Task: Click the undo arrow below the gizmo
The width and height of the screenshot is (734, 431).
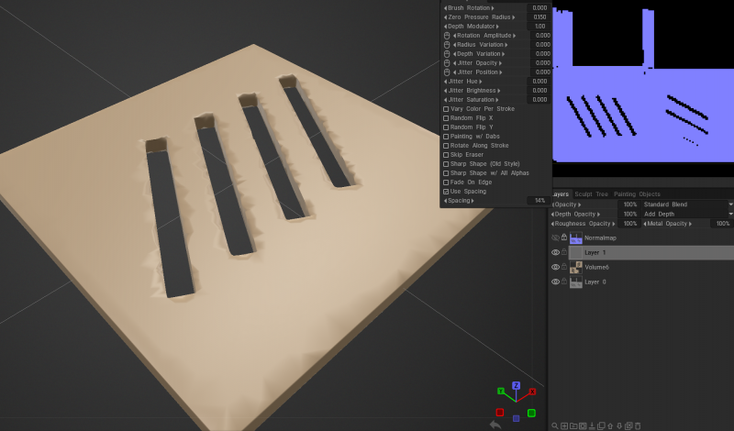Action: tap(495, 424)
